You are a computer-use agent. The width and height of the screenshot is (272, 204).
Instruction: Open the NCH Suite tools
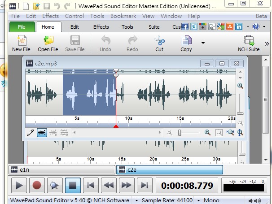point(249,43)
